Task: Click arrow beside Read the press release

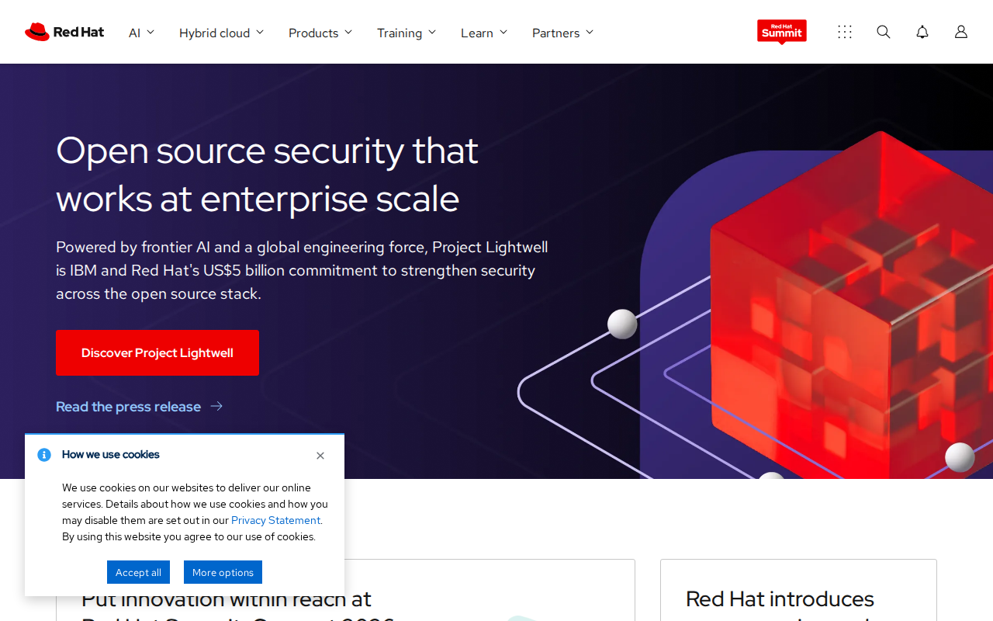Action: click(216, 406)
